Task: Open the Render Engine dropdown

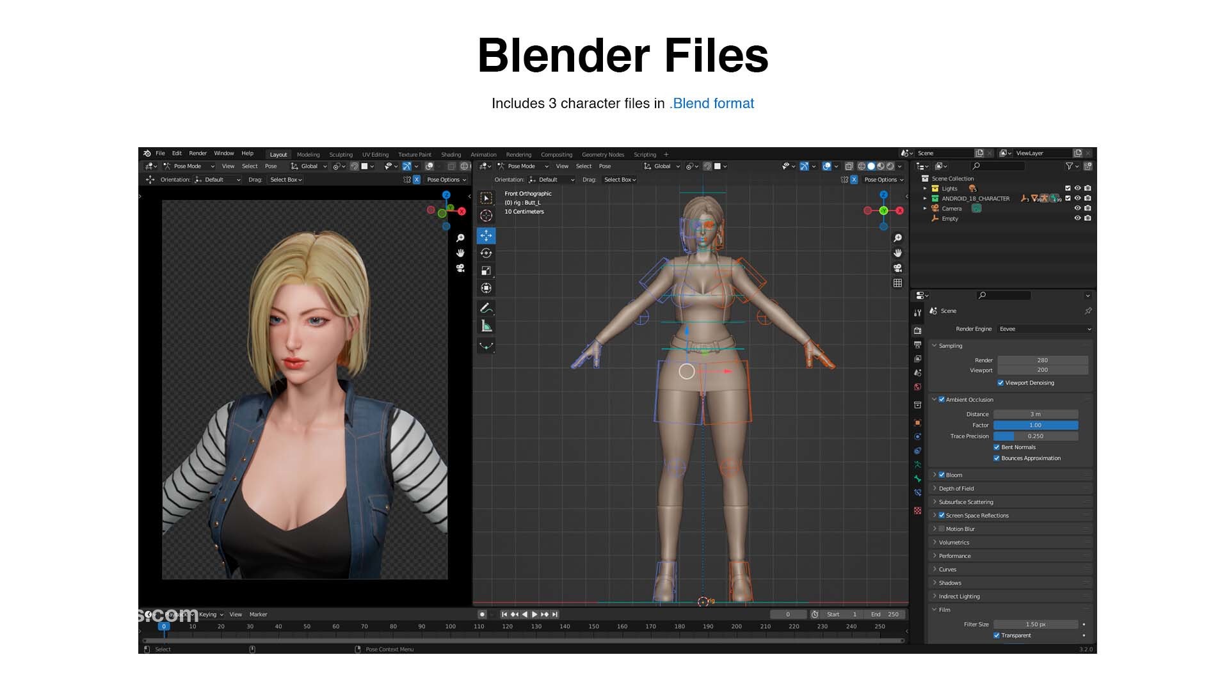Action: pos(1044,329)
